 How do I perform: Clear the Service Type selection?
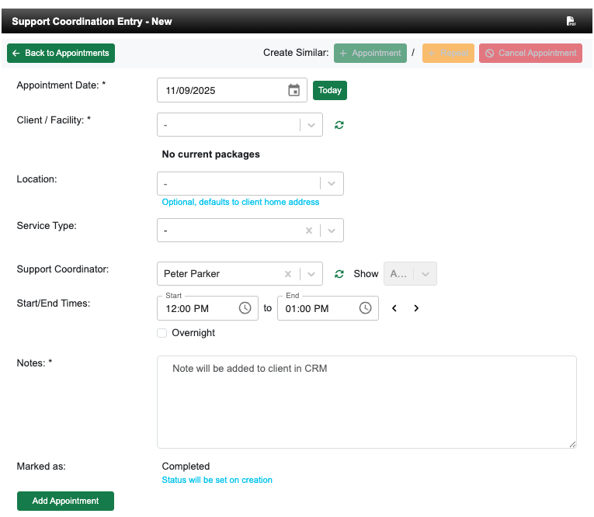(x=309, y=231)
